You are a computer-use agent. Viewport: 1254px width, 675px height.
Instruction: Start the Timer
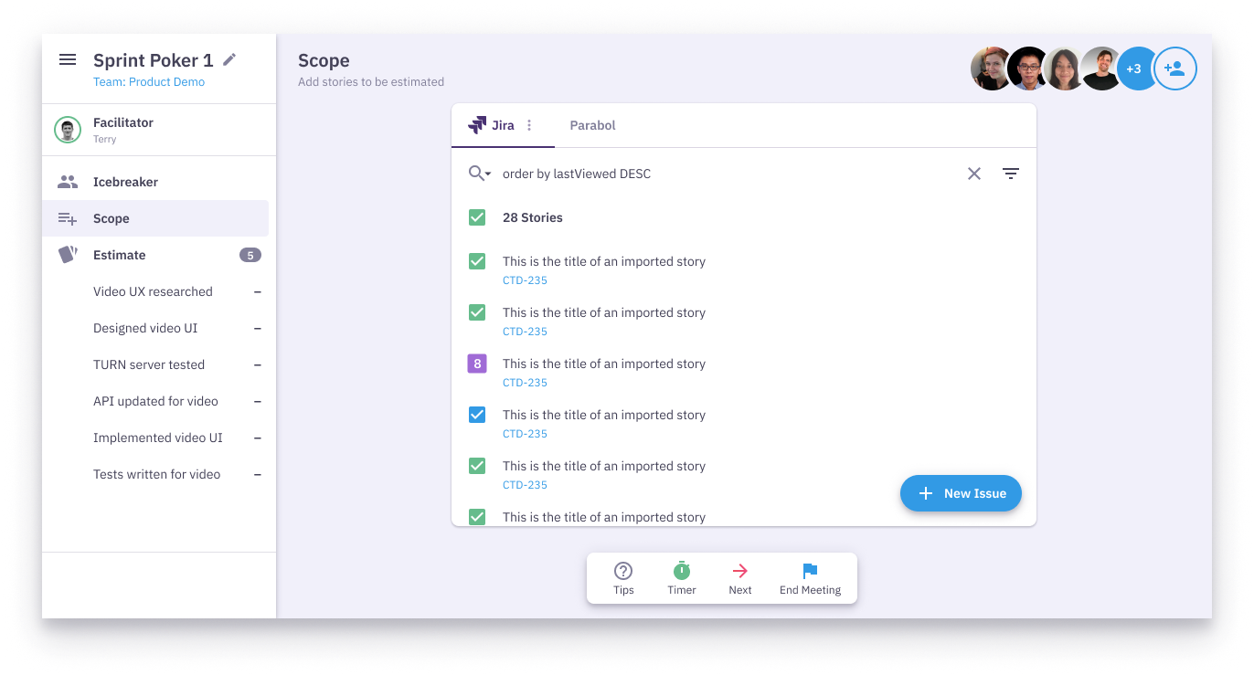(x=682, y=578)
